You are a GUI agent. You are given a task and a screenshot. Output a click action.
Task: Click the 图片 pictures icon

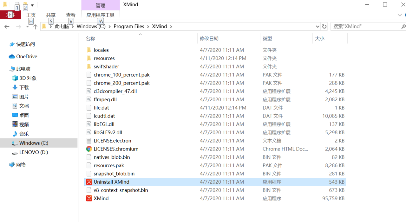tap(15, 97)
